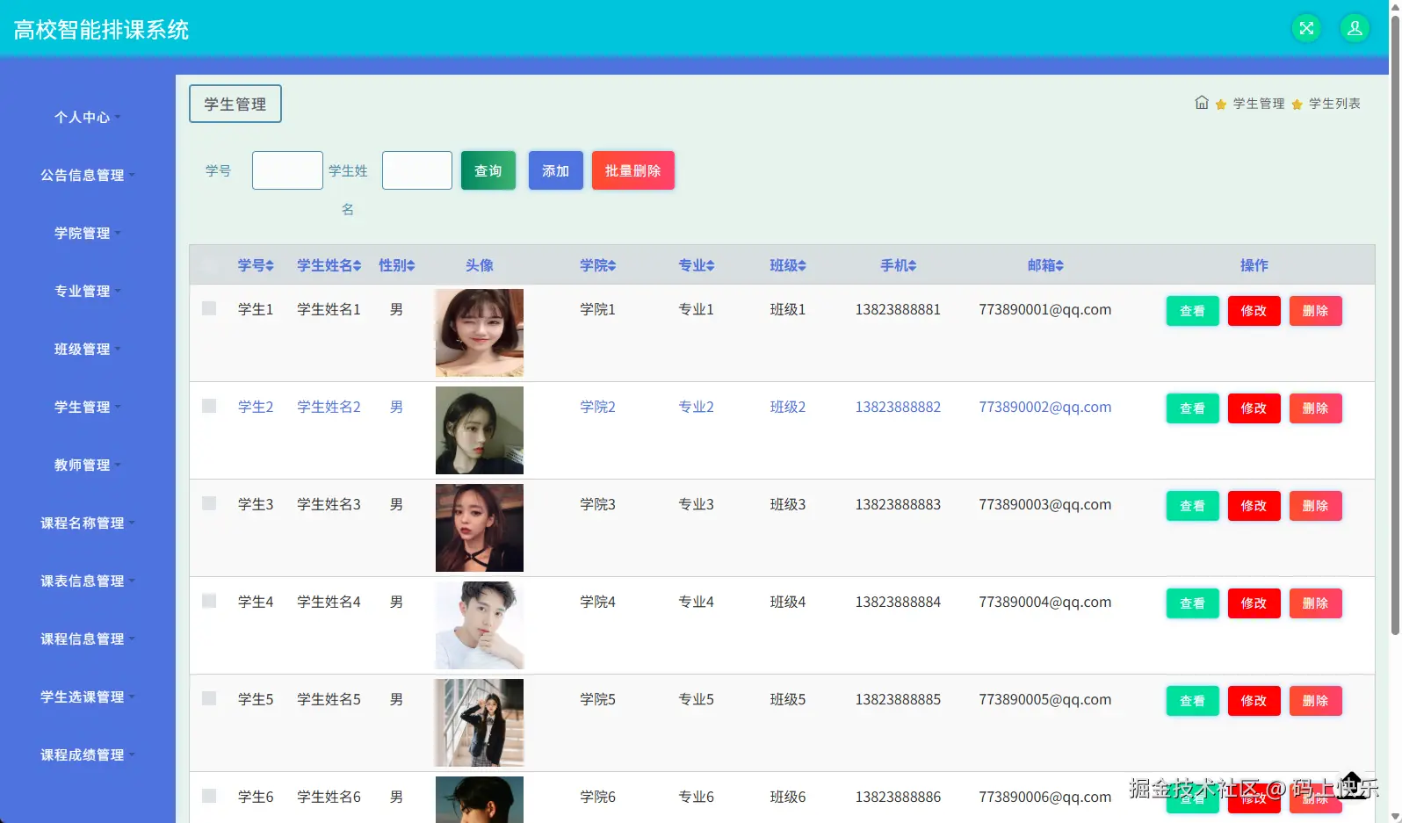This screenshot has height=823, width=1402.
Task: Delete 学生1 with 删除 button
Action: click(1315, 311)
